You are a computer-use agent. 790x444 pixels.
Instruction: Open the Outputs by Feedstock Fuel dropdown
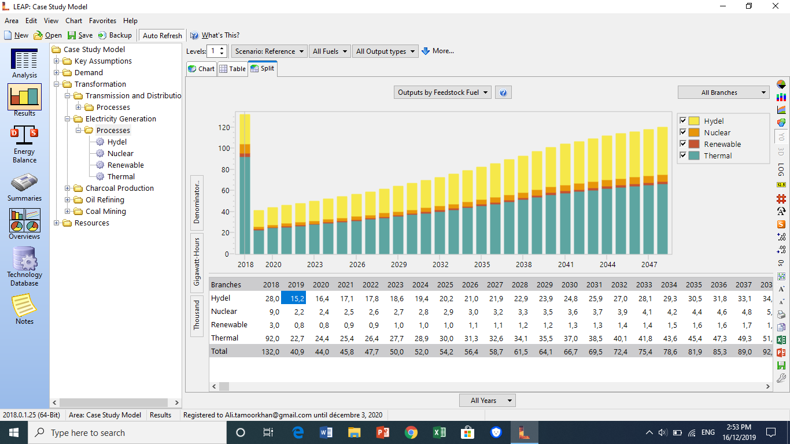(442, 92)
